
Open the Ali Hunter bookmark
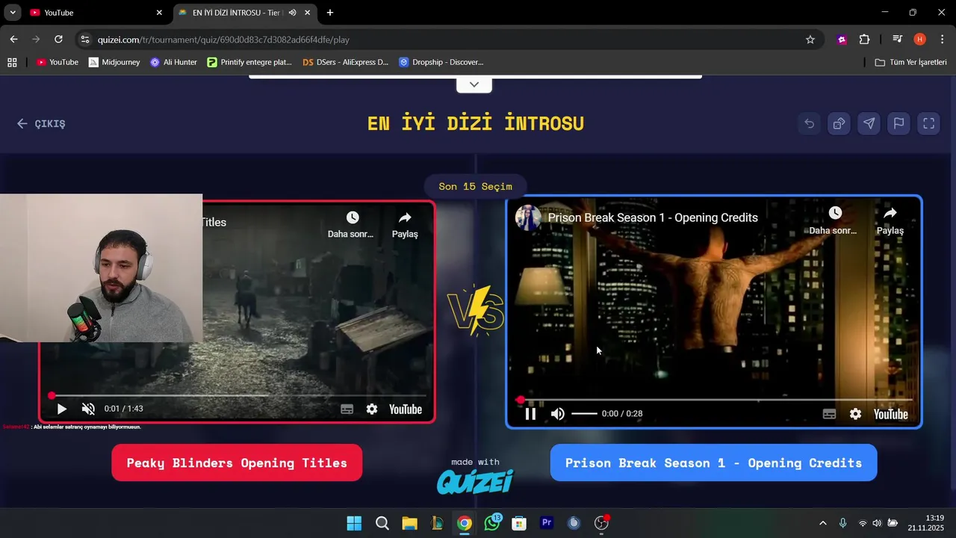point(173,62)
